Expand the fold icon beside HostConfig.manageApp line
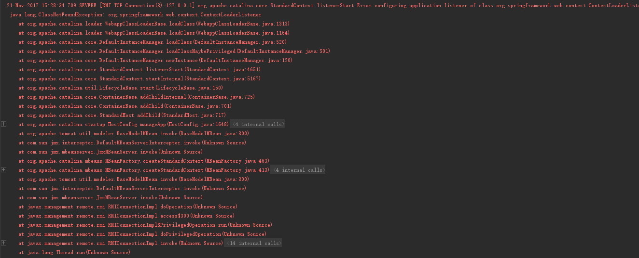The height and width of the screenshot is (258, 639). point(4,124)
